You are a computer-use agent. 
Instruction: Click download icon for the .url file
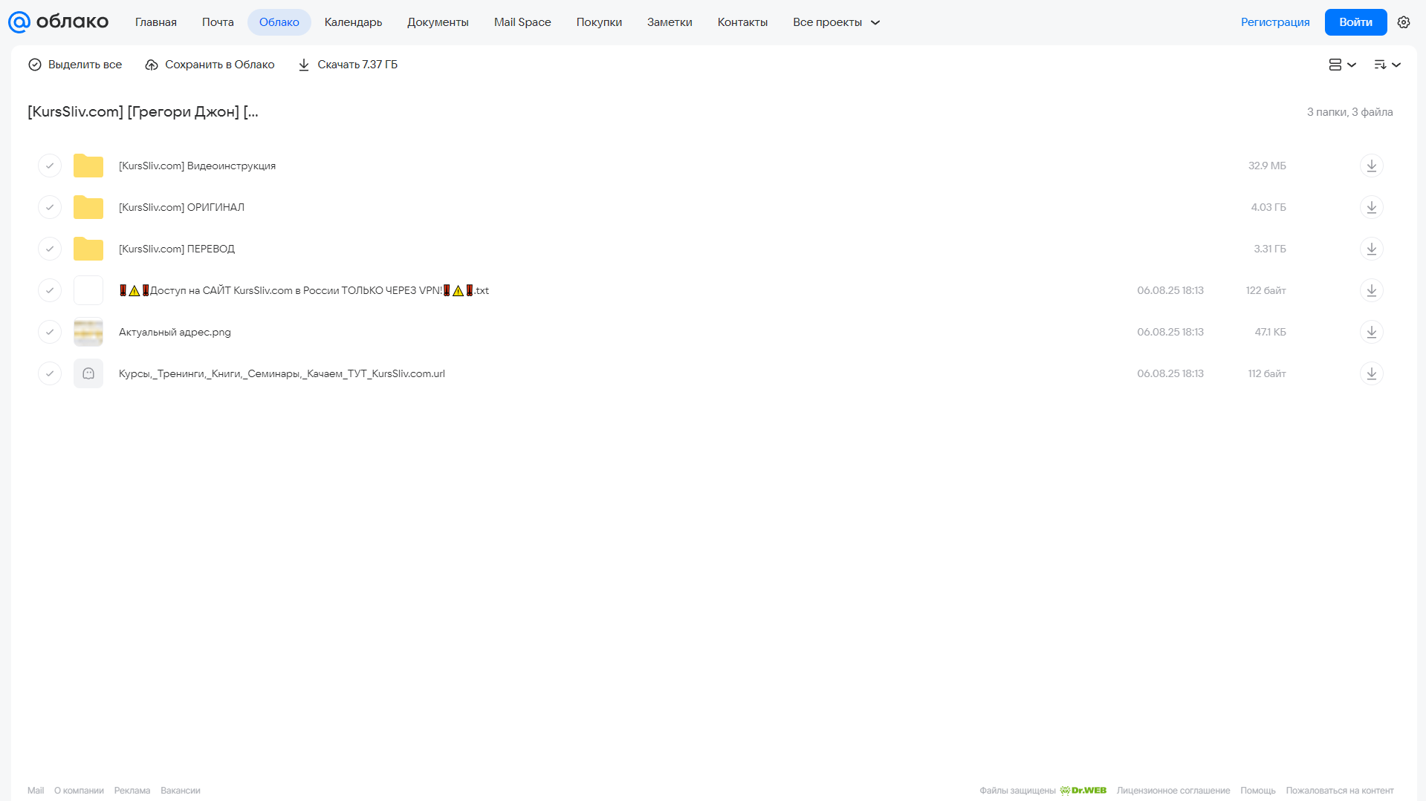coord(1371,373)
